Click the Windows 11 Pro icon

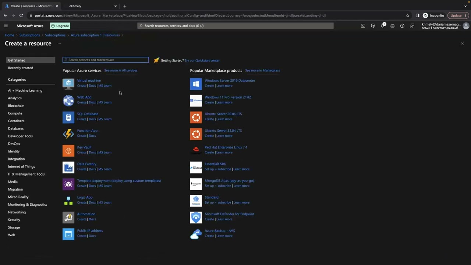196,100
